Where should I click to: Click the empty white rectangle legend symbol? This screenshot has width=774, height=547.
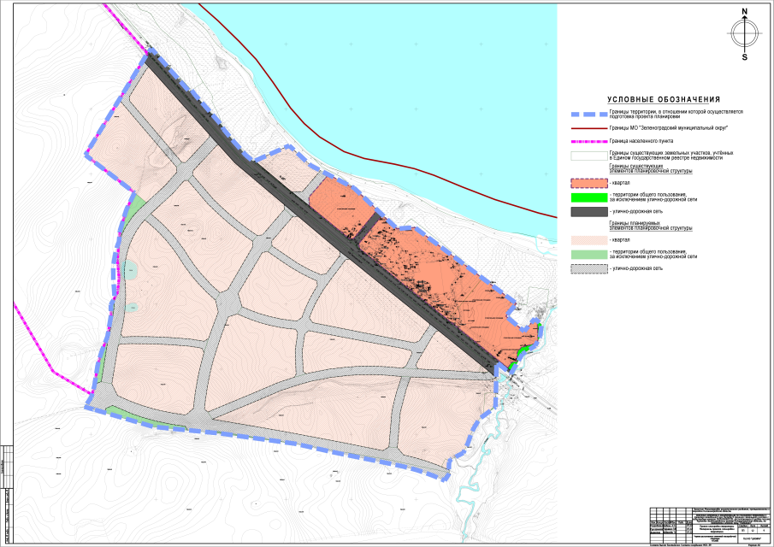pyautogui.click(x=588, y=156)
